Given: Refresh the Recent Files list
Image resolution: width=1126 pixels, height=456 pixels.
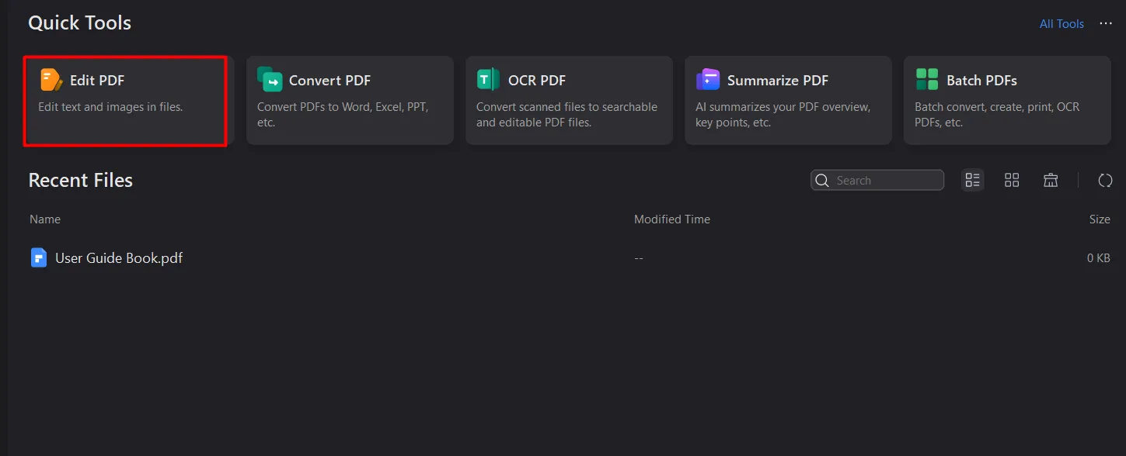Looking at the screenshot, I should tap(1105, 181).
